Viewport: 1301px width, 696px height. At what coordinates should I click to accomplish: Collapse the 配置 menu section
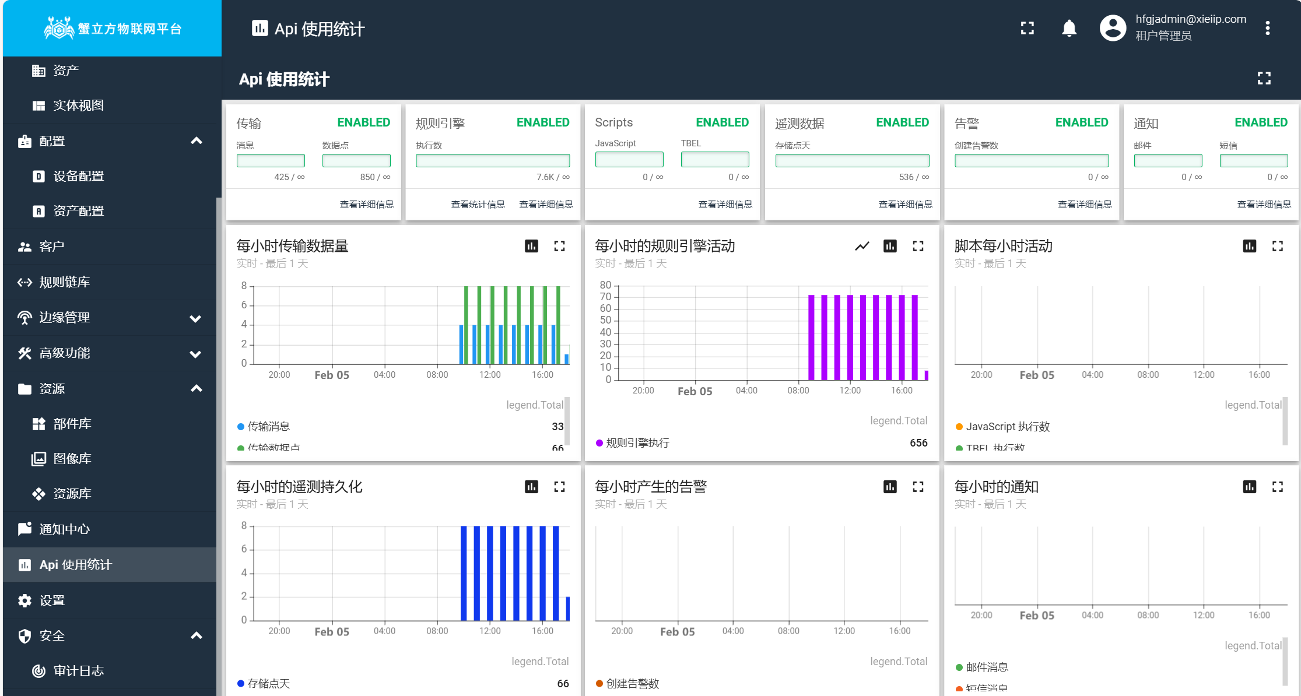pyautogui.click(x=197, y=141)
